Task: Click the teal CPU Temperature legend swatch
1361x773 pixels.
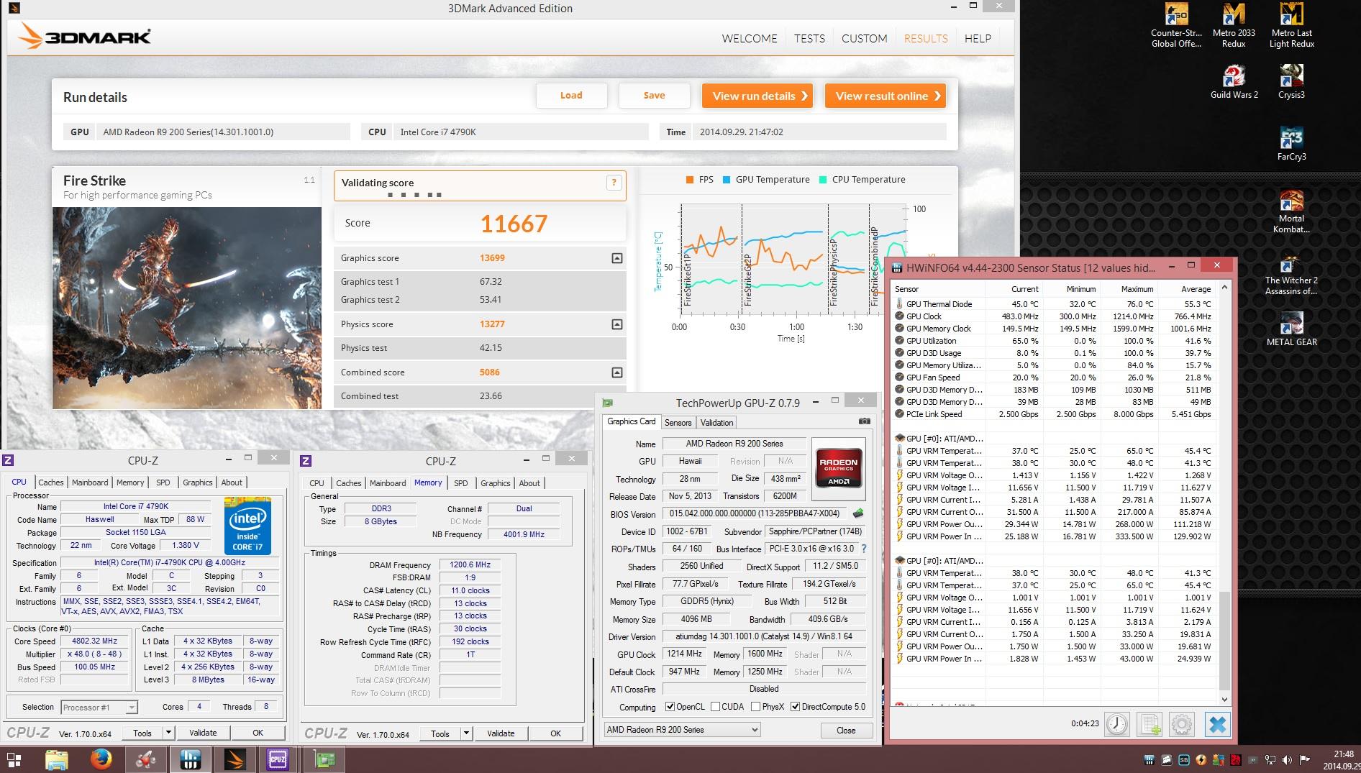Action: tap(822, 180)
